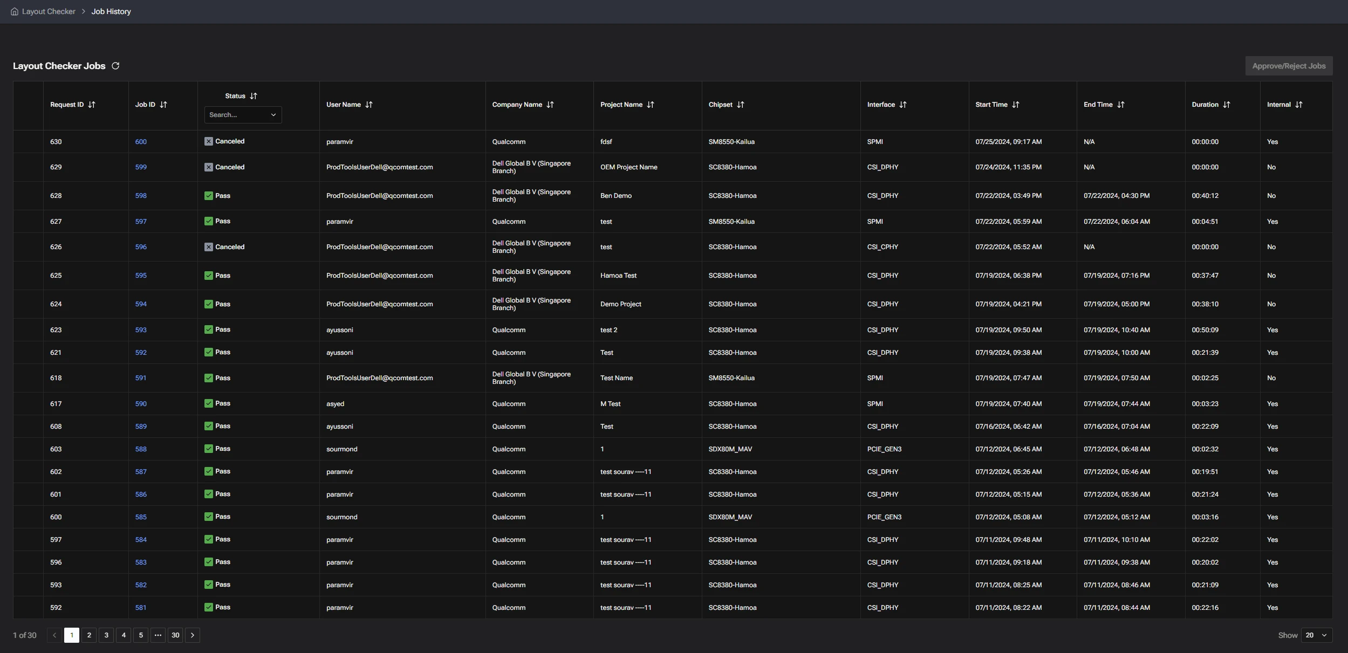Image resolution: width=1348 pixels, height=653 pixels.
Task: Click the home icon in breadcrumb
Action: [15, 11]
